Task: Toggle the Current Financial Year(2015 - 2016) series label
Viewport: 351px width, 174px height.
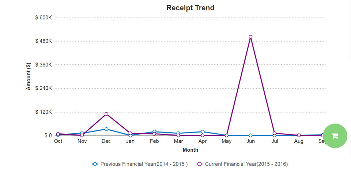Action: [249, 164]
